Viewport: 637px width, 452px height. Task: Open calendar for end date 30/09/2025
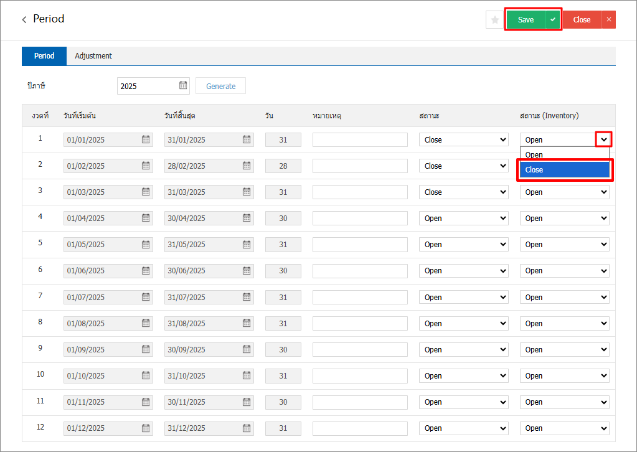click(x=247, y=349)
